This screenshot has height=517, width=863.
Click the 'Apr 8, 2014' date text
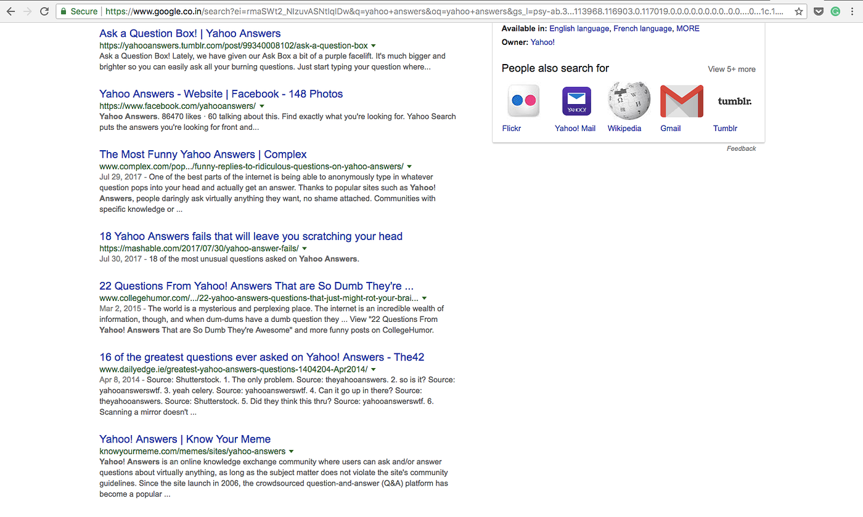pyautogui.click(x=118, y=380)
